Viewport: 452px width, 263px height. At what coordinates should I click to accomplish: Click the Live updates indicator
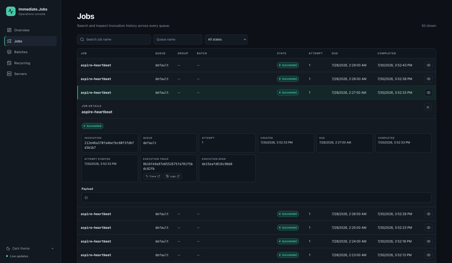click(x=17, y=256)
